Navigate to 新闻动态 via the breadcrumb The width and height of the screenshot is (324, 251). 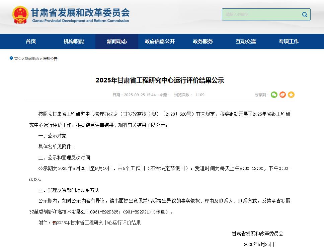31,59
